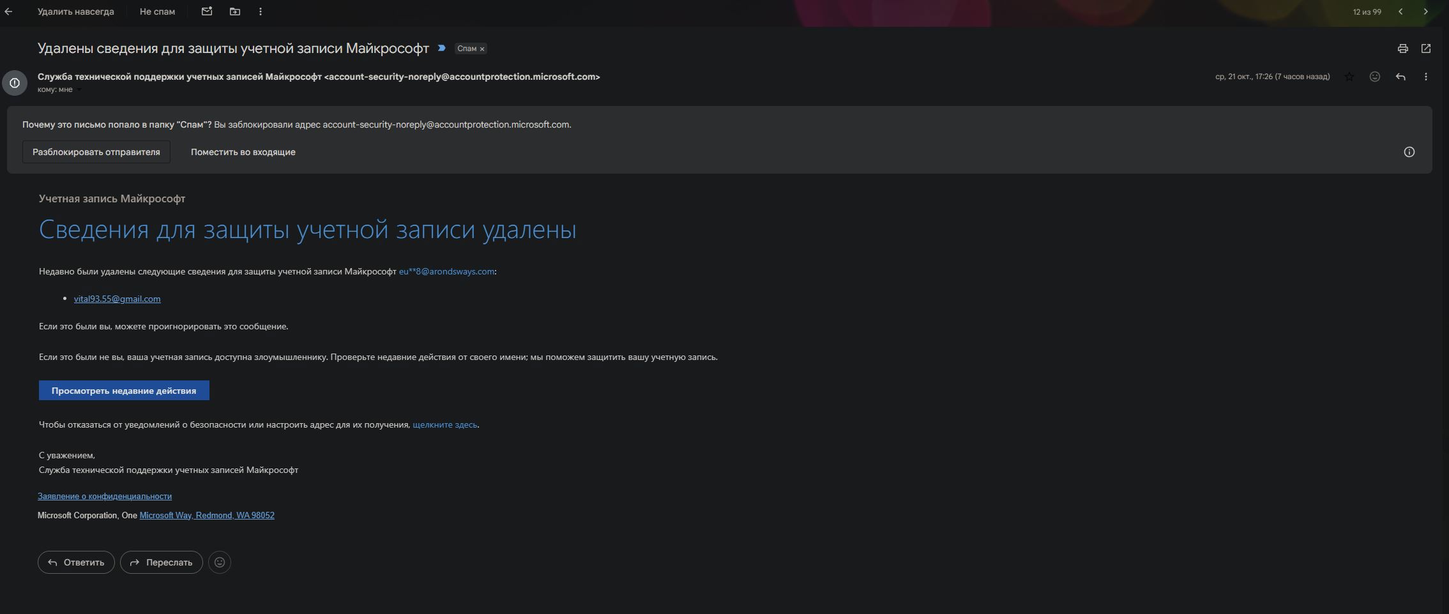Star this Microsoft account email
Viewport: 1449px width, 614px height.
(x=1349, y=77)
